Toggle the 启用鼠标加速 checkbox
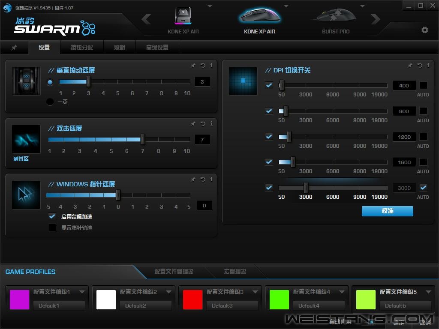The width and height of the screenshot is (439, 329). [52, 216]
